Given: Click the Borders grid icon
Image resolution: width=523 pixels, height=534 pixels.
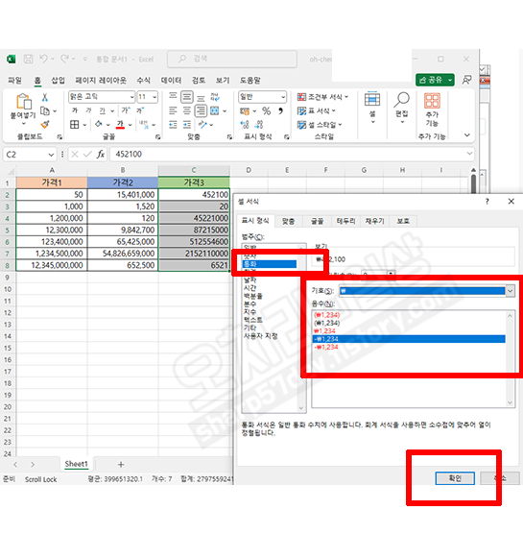Looking at the screenshot, I should pos(75,125).
